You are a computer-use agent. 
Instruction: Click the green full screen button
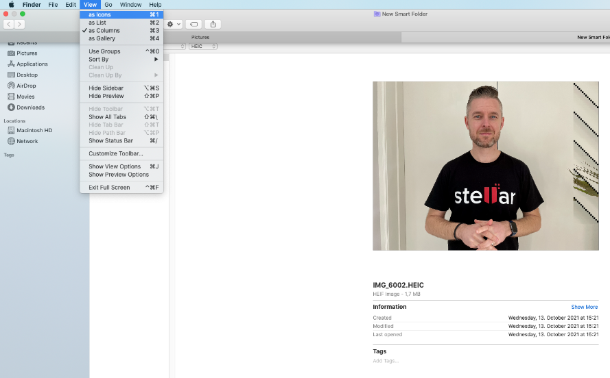(x=23, y=14)
